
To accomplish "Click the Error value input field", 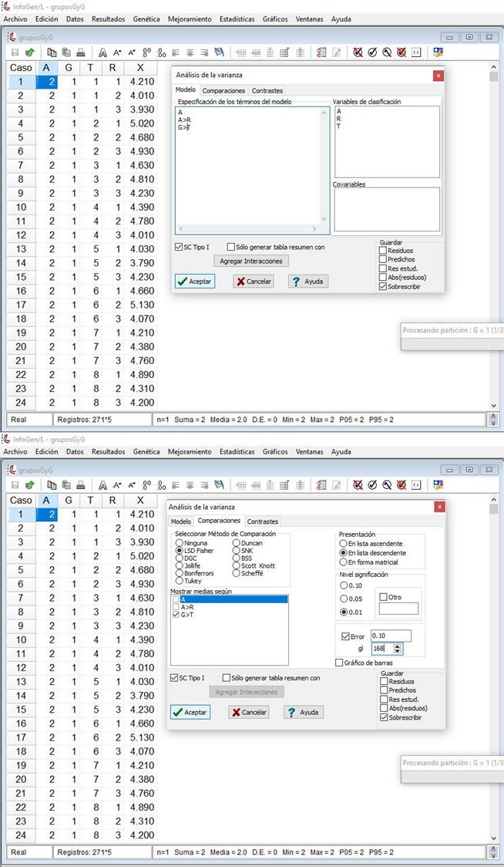I will point(390,636).
